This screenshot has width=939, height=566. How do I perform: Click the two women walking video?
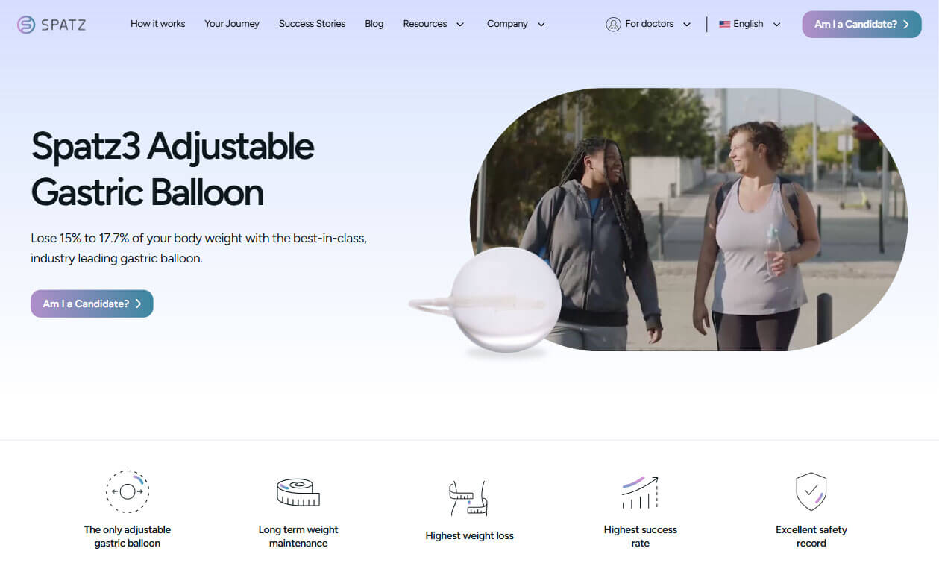pos(690,219)
